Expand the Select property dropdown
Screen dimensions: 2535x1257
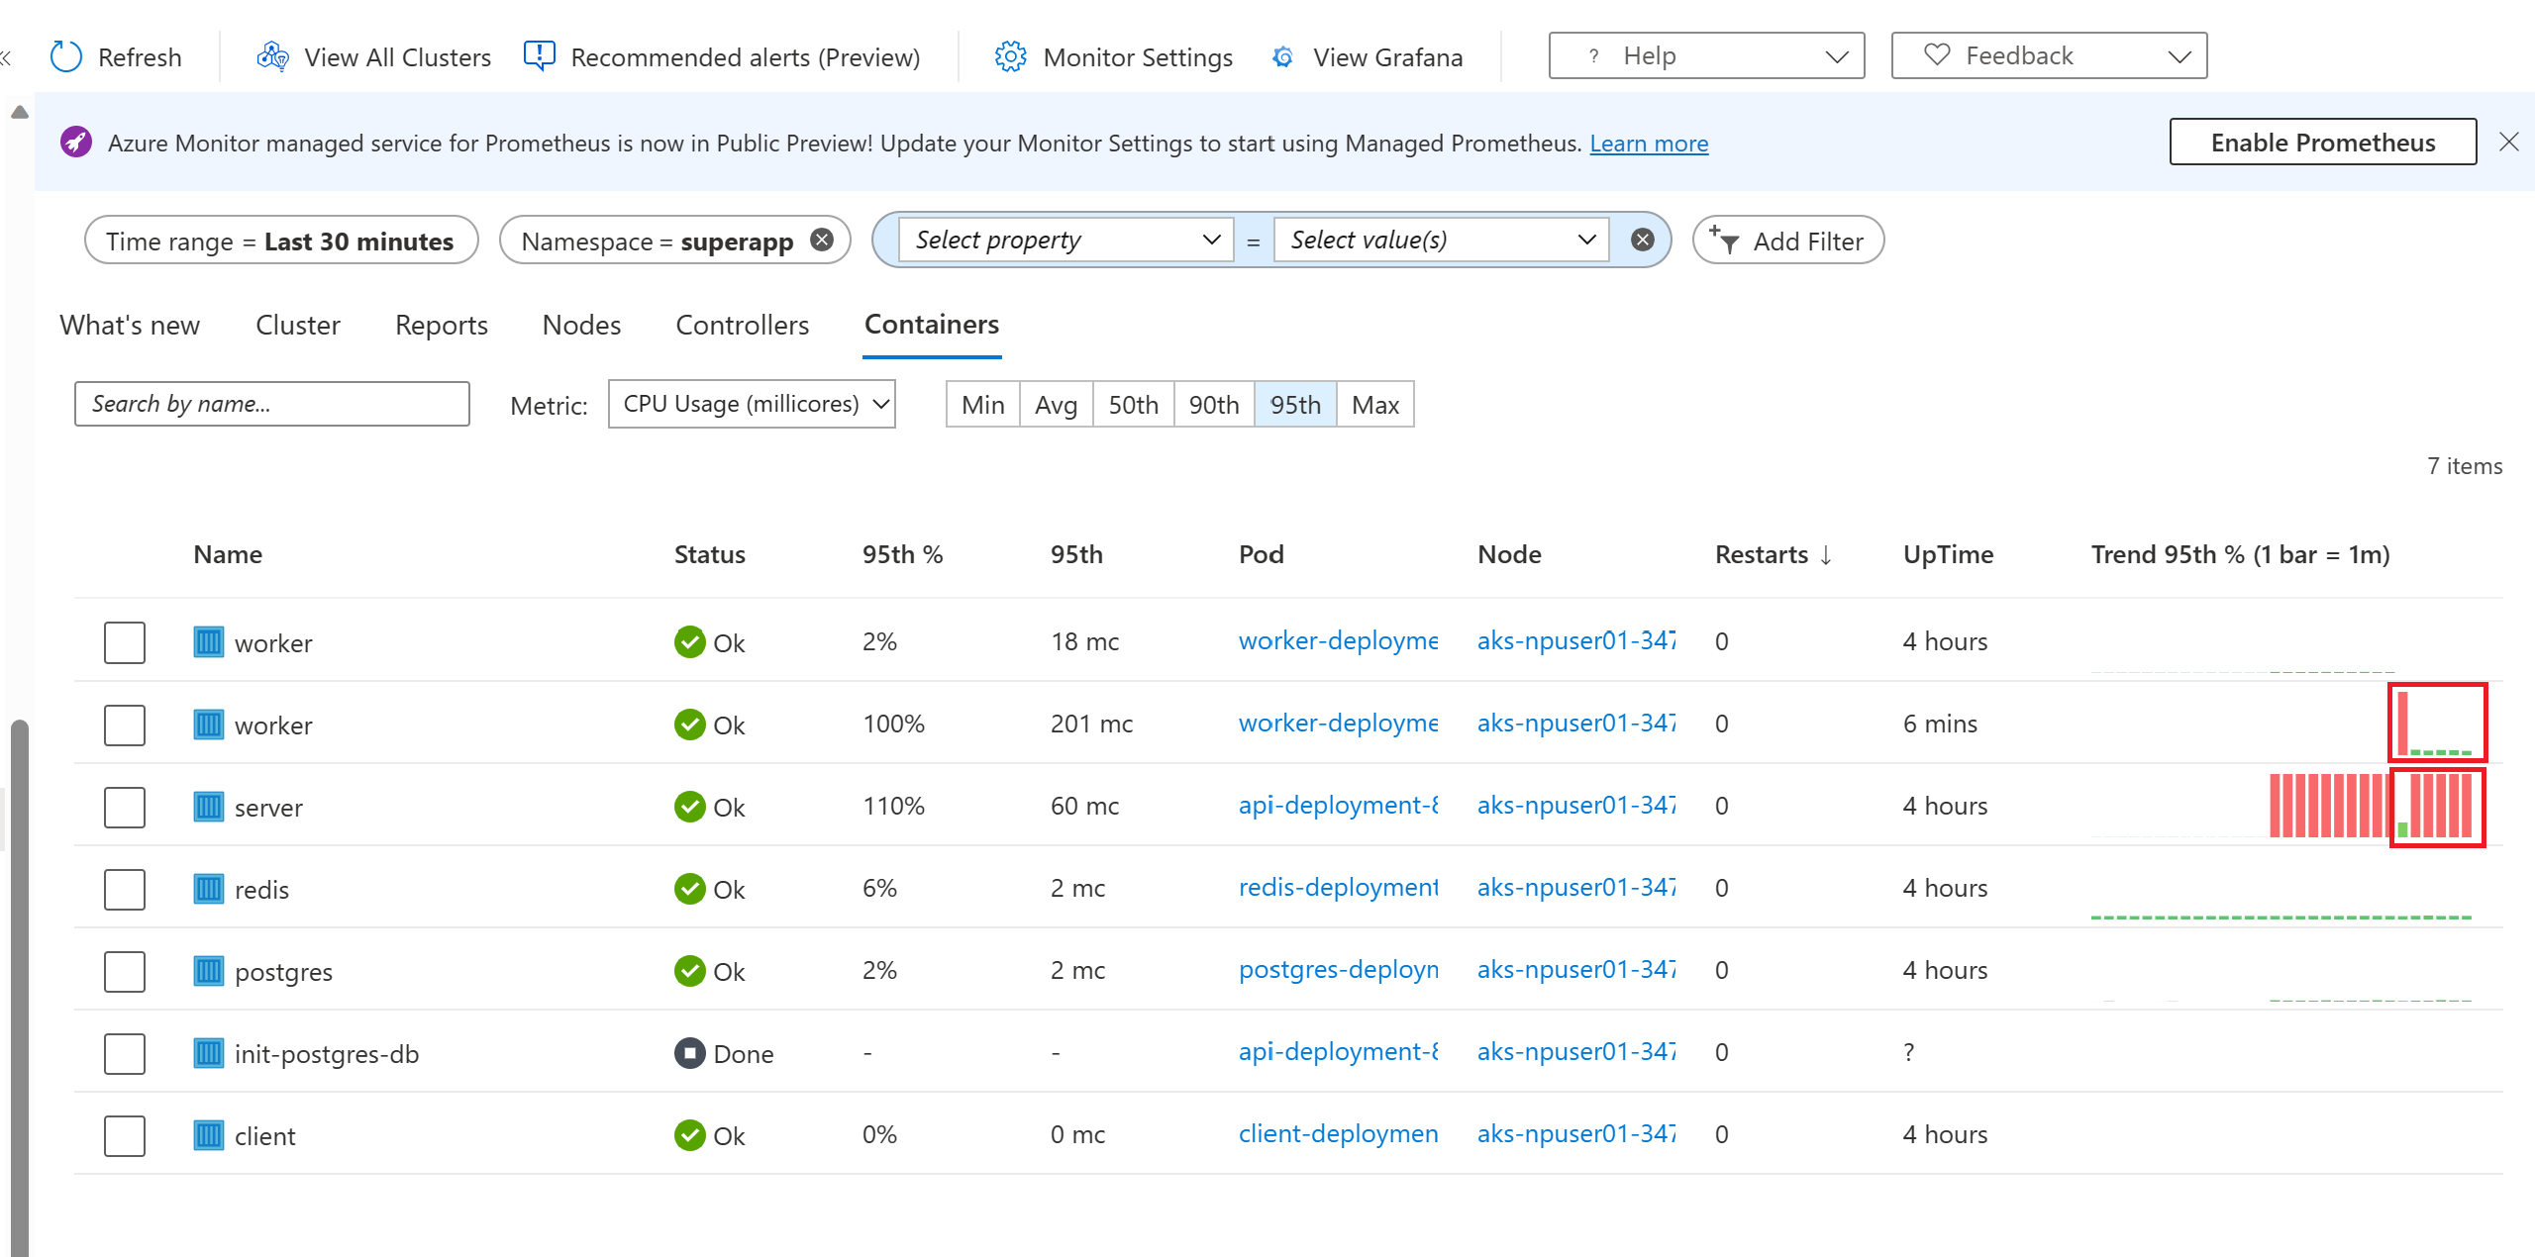click(1065, 240)
